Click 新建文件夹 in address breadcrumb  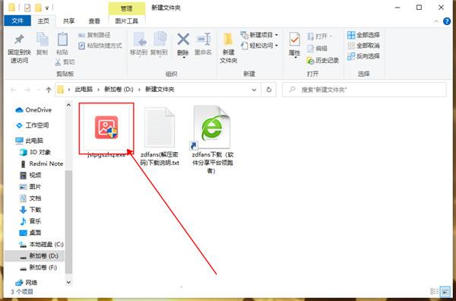tap(160, 90)
